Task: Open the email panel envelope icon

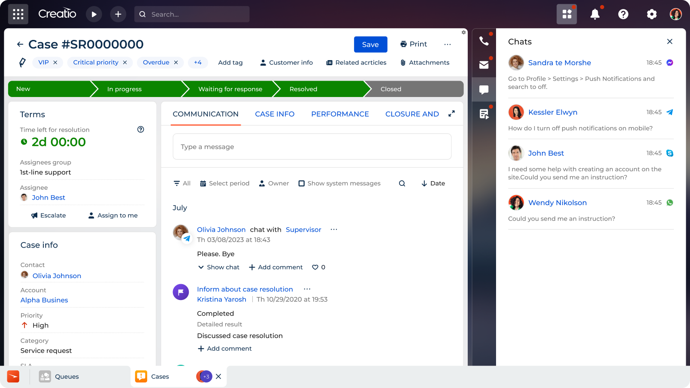Action: pyautogui.click(x=484, y=65)
